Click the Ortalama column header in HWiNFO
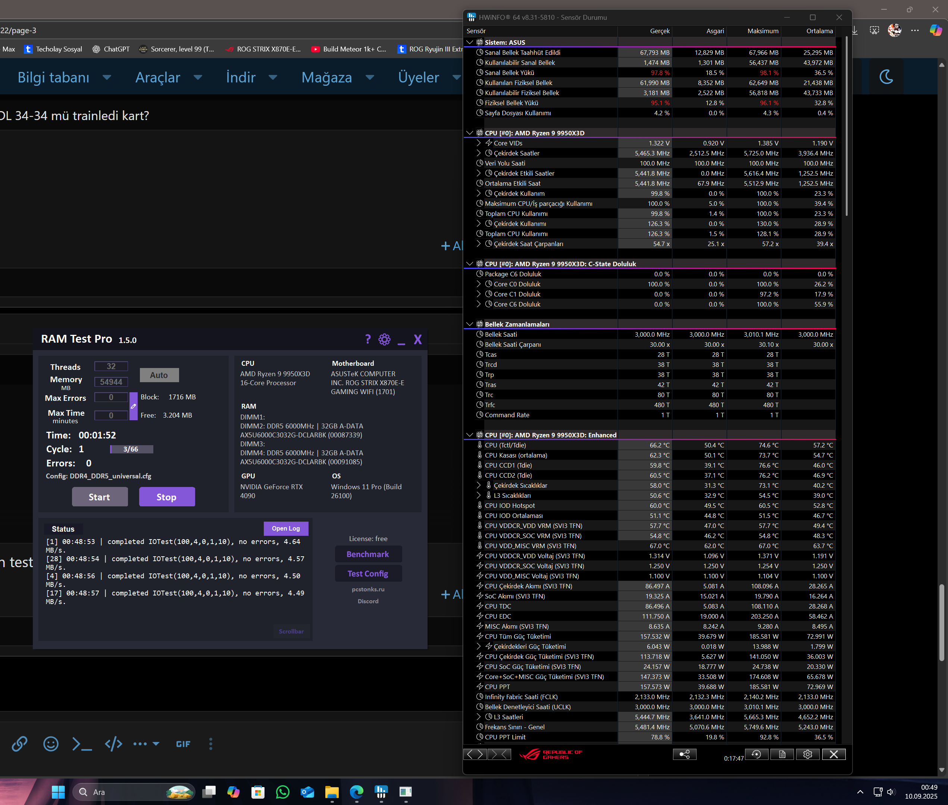 click(x=808, y=31)
